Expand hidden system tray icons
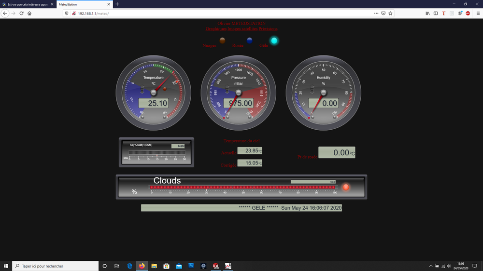This screenshot has height=271, width=483. 431,266
